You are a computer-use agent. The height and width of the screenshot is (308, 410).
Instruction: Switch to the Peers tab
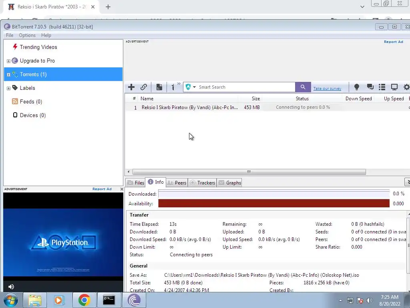click(x=177, y=183)
